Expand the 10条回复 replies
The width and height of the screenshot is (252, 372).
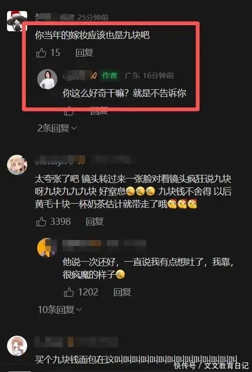click(60, 309)
